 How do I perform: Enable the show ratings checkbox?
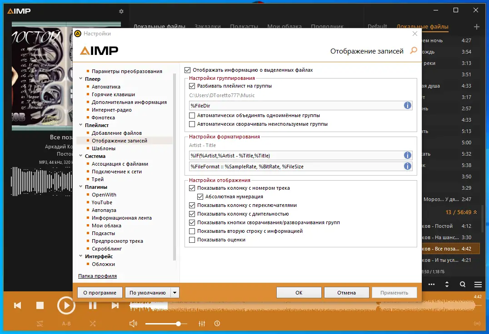point(192,240)
